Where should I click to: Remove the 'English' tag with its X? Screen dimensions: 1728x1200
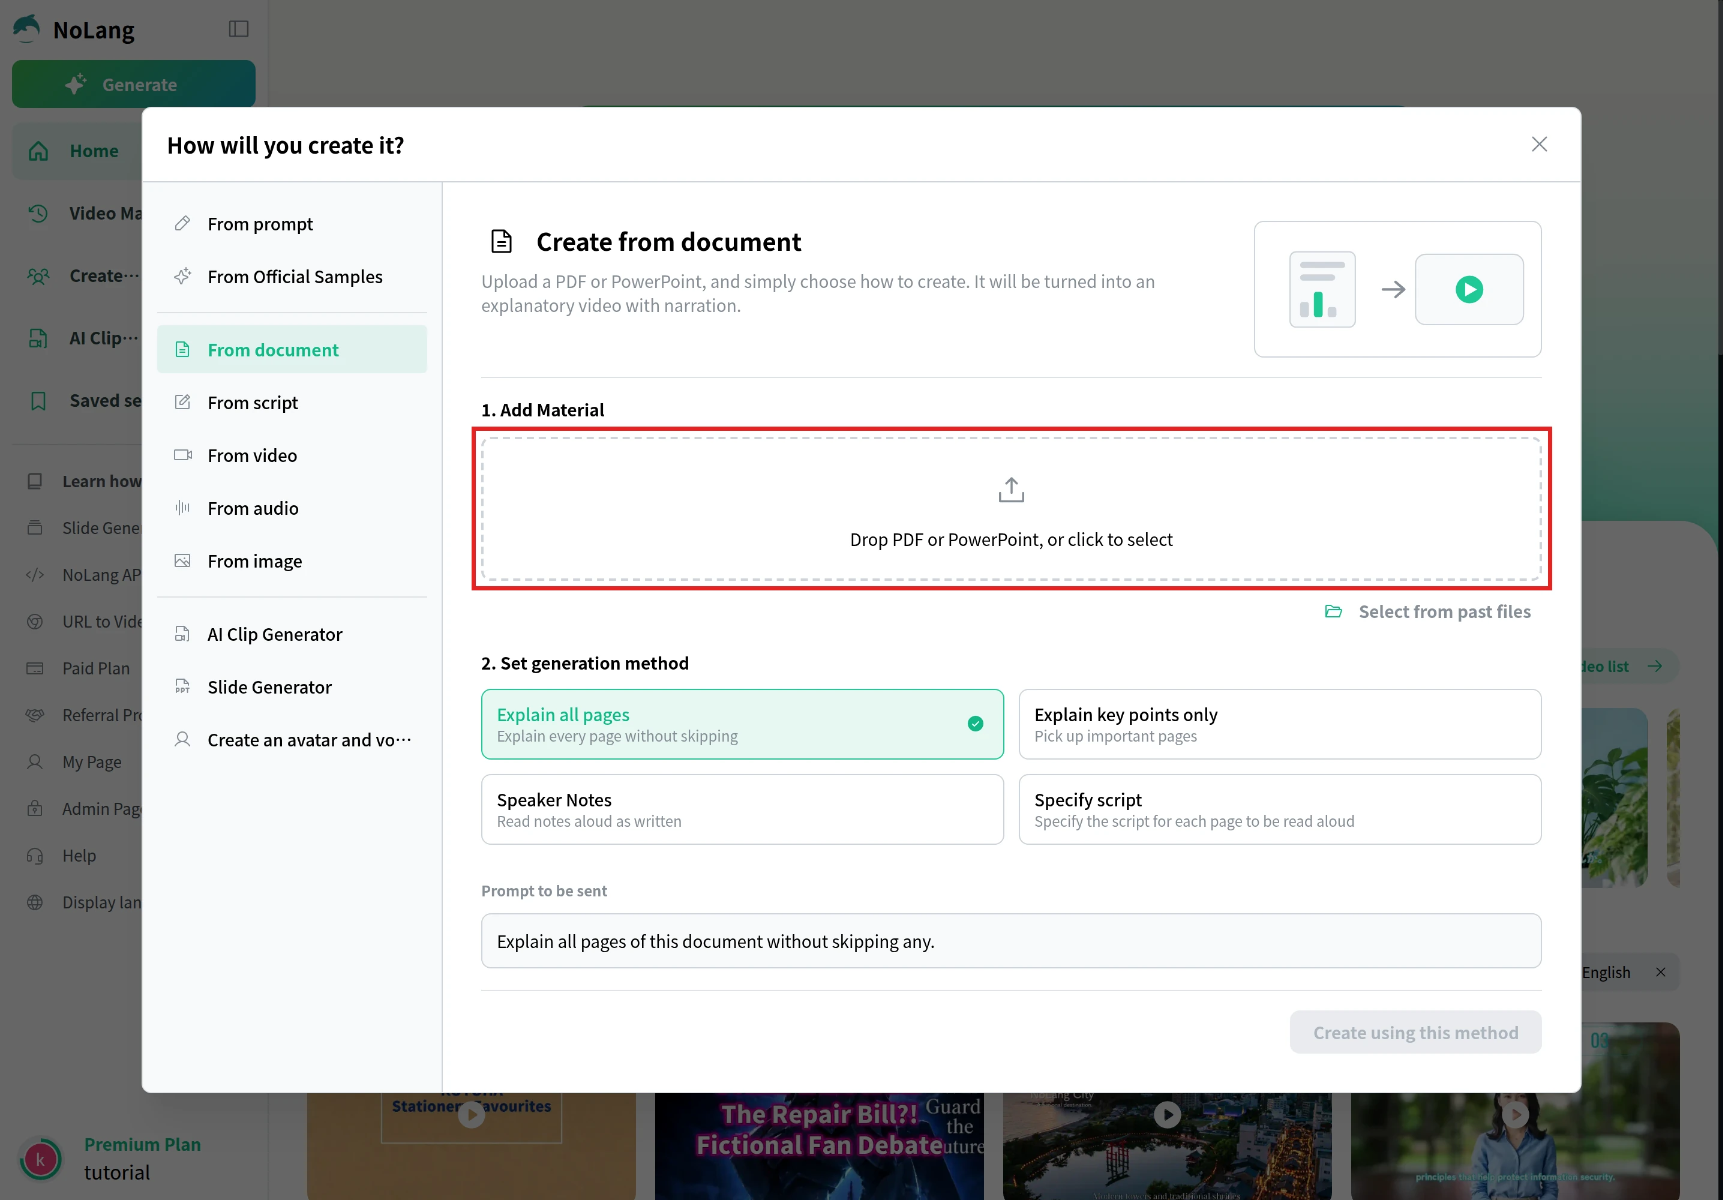pyautogui.click(x=1660, y=972)
